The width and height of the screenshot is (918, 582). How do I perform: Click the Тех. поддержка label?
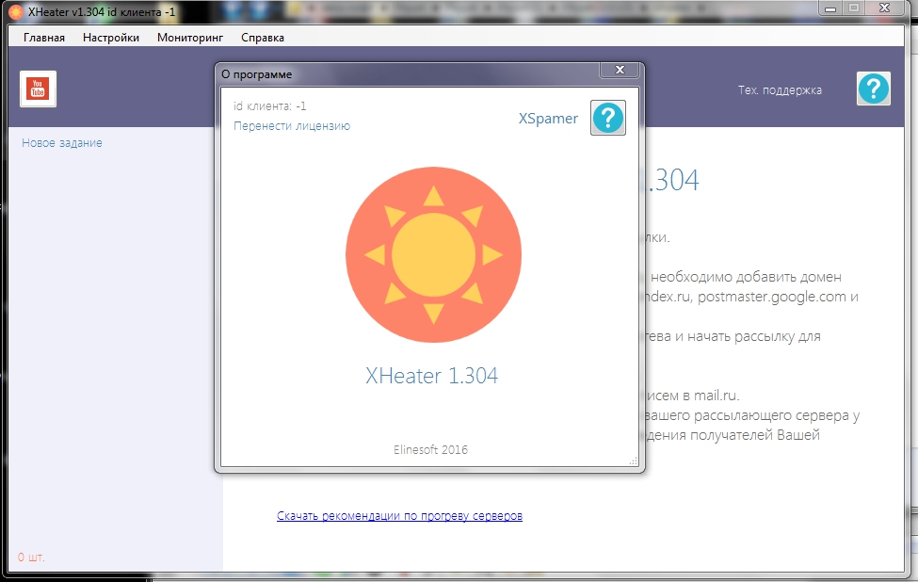coord(780,90)
